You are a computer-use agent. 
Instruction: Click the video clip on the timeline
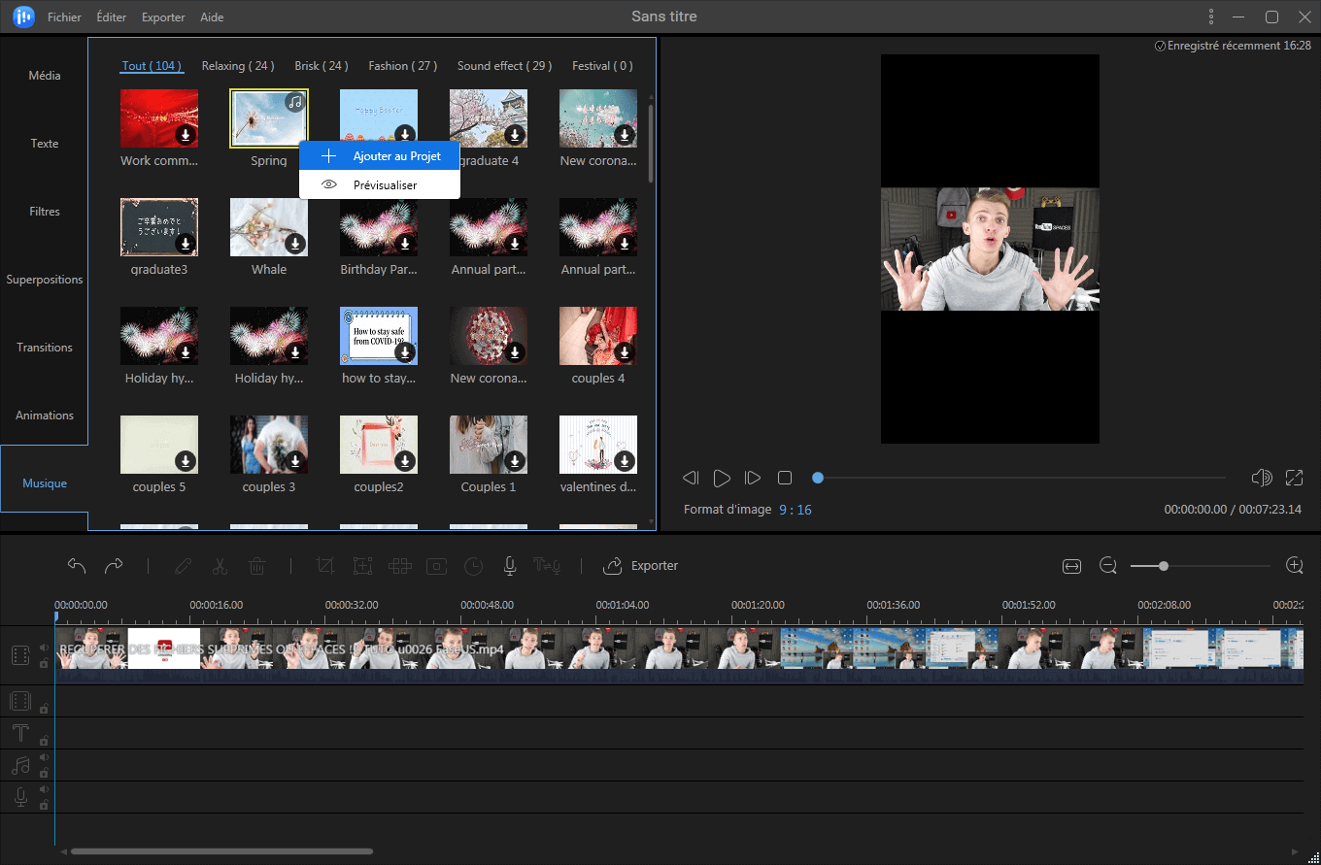point(679,655)
